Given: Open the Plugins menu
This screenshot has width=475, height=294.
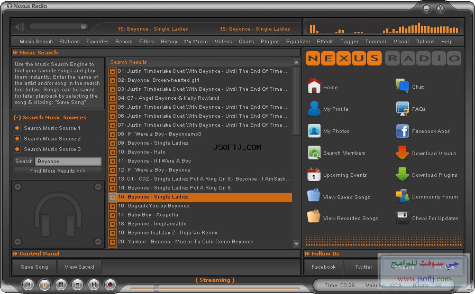Looking at the screenshot, I should [270, 42].
